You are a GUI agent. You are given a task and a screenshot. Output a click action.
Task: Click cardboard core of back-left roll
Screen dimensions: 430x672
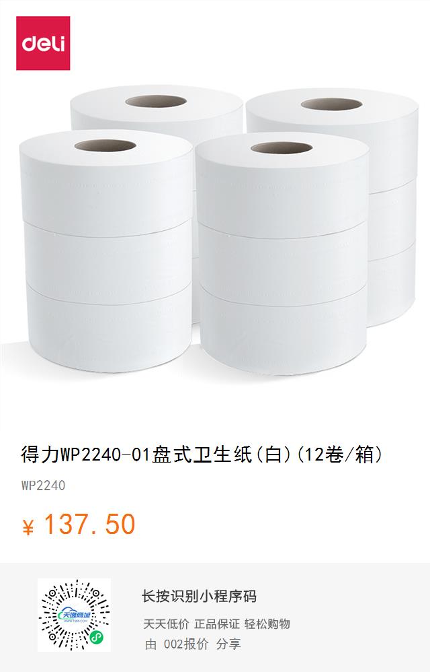click(x=156, y=102)
